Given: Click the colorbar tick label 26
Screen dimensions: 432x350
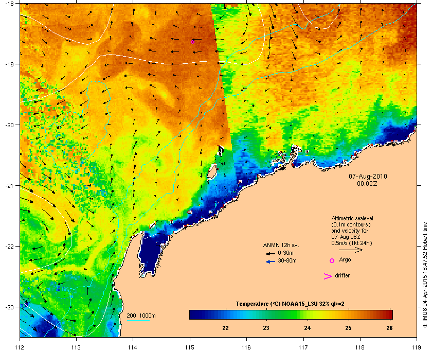Looking at the screenshot, I should pyautogui.click(x=389, y=328).
